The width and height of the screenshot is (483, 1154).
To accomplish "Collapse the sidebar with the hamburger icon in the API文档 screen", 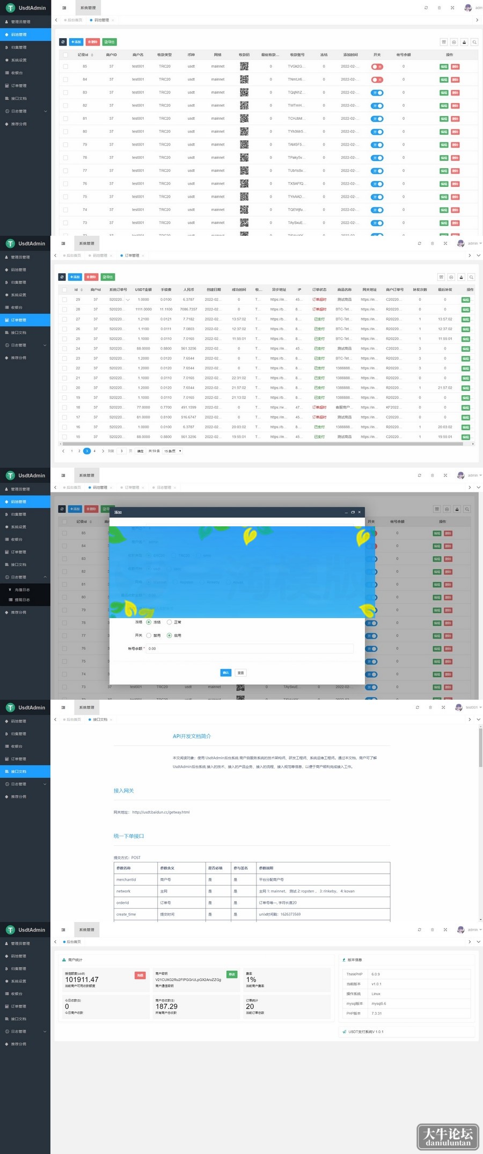I will [x=63, y=707].
